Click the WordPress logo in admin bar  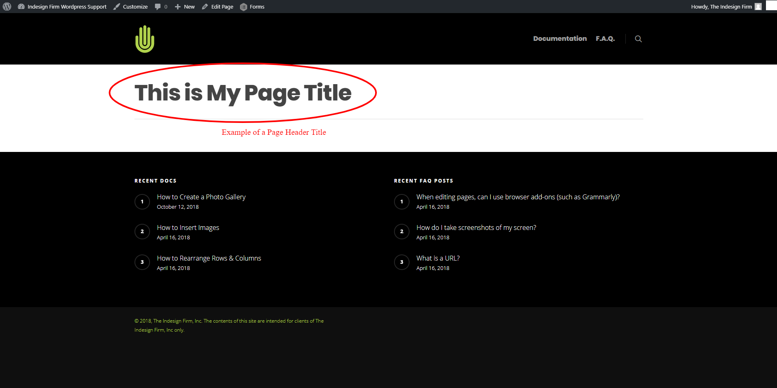[7, 7]
